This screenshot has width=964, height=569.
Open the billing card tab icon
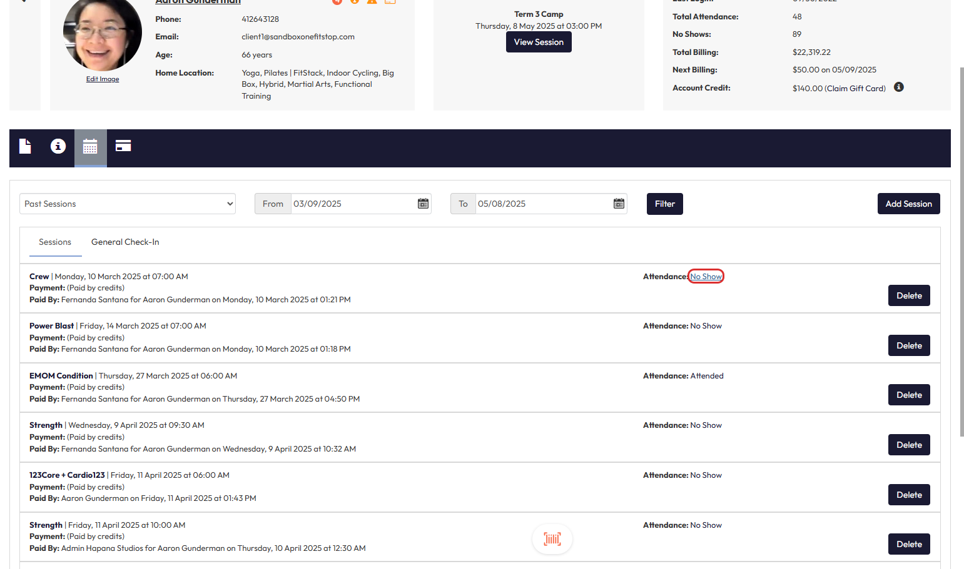123,146
